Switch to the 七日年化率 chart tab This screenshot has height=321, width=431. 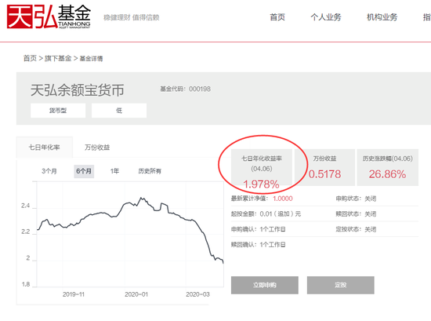tap(45, 148)
